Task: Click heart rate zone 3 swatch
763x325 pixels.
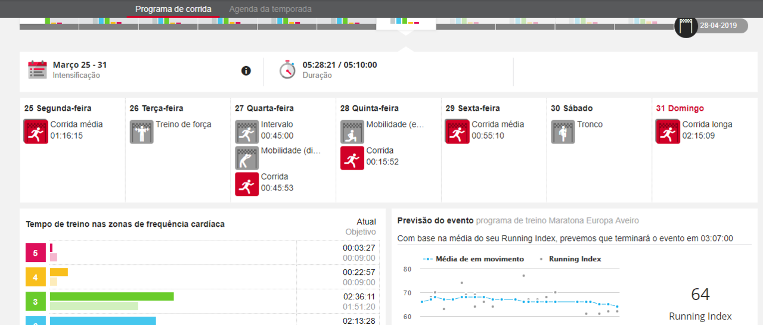Action: pos(35,302)
